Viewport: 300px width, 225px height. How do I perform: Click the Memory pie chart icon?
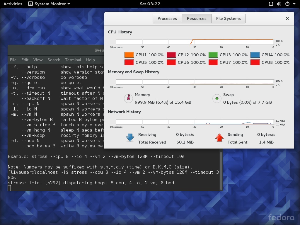128,98
